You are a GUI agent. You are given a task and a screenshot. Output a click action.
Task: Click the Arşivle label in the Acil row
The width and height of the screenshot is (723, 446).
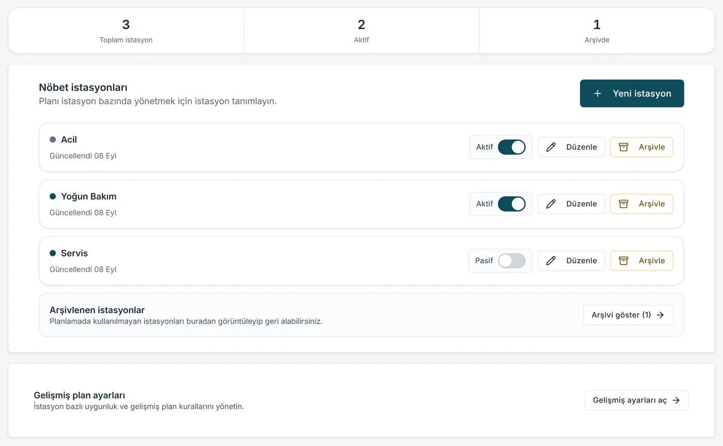point(652,147)
